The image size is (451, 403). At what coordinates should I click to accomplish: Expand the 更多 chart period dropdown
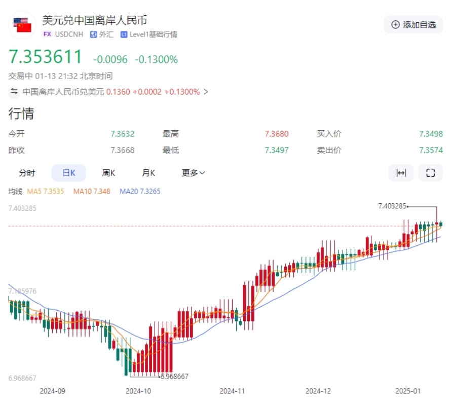[x=193, y=173]
